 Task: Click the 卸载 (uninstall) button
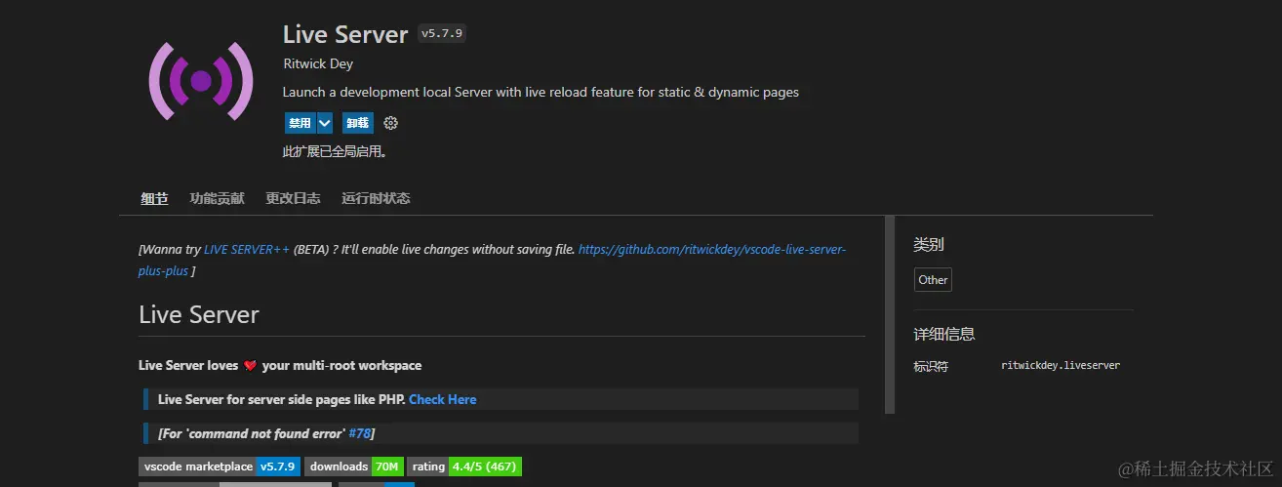click(x=357, y=123)
